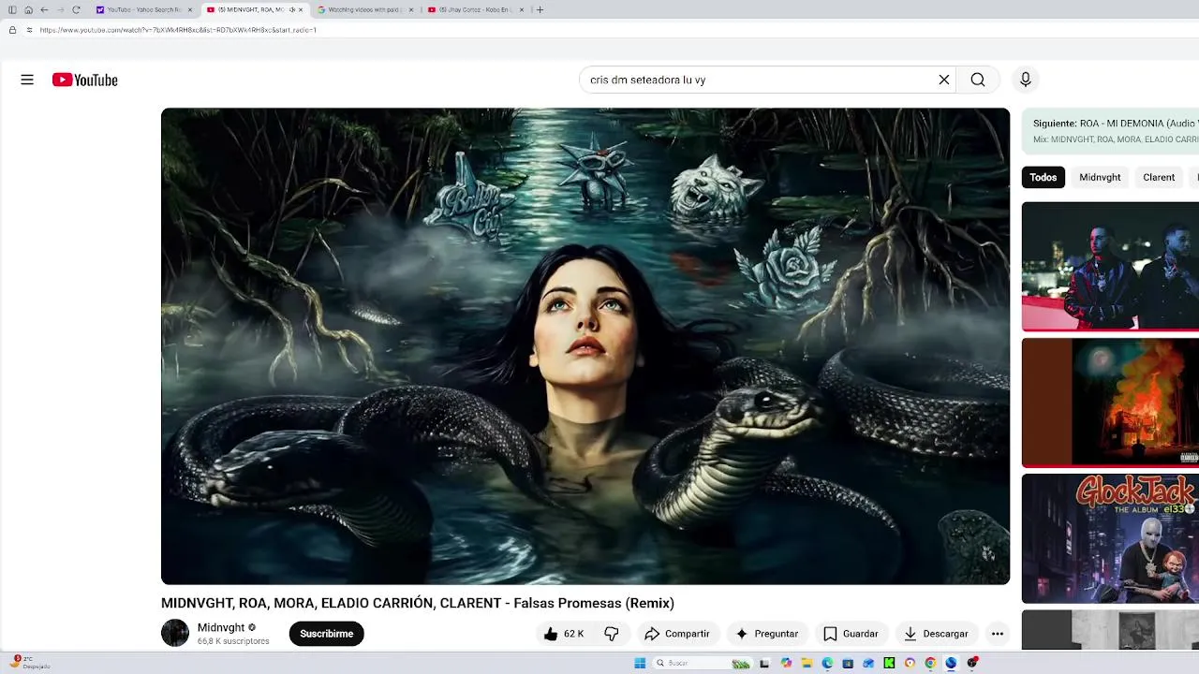Select the Todos filter chip

coord(1043,177)
